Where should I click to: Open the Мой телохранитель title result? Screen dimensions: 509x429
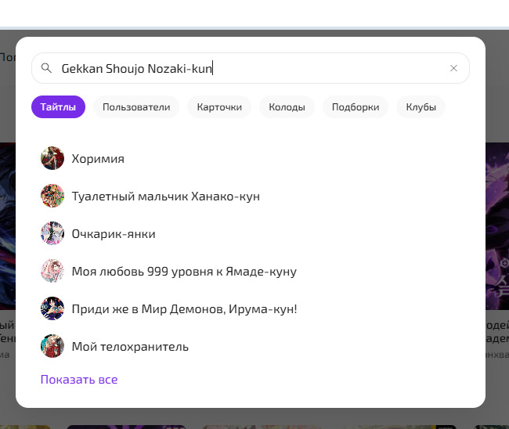[x=130, y=347]
